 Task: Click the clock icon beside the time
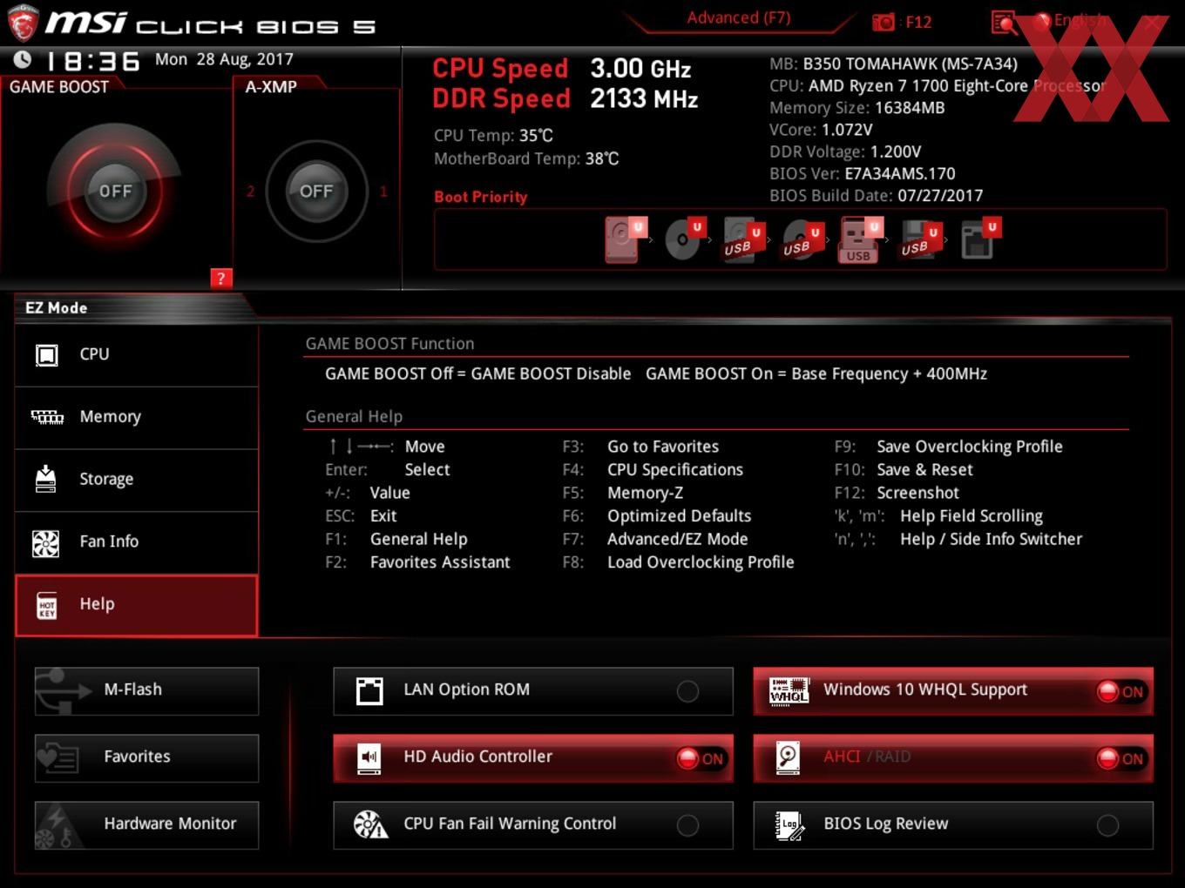point(23,59)
